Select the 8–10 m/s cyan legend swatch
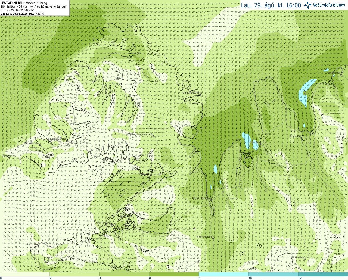This screenshot has width=348, height=280. pyautogui.click(x=223, y=274)
